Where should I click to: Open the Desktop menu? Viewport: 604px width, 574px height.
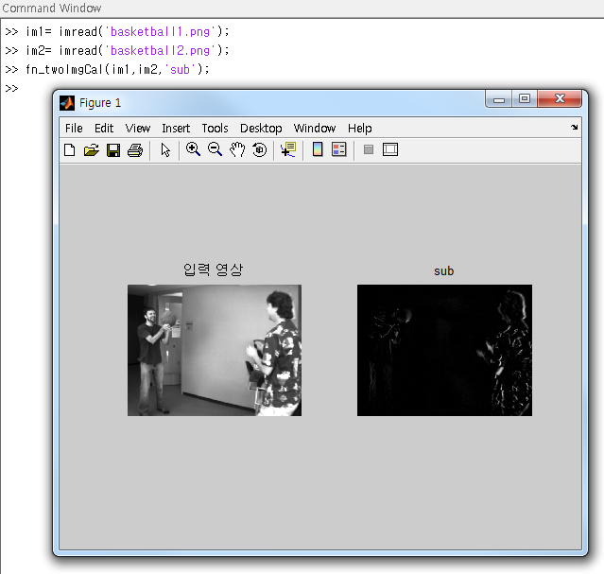(x=261, y=128)
